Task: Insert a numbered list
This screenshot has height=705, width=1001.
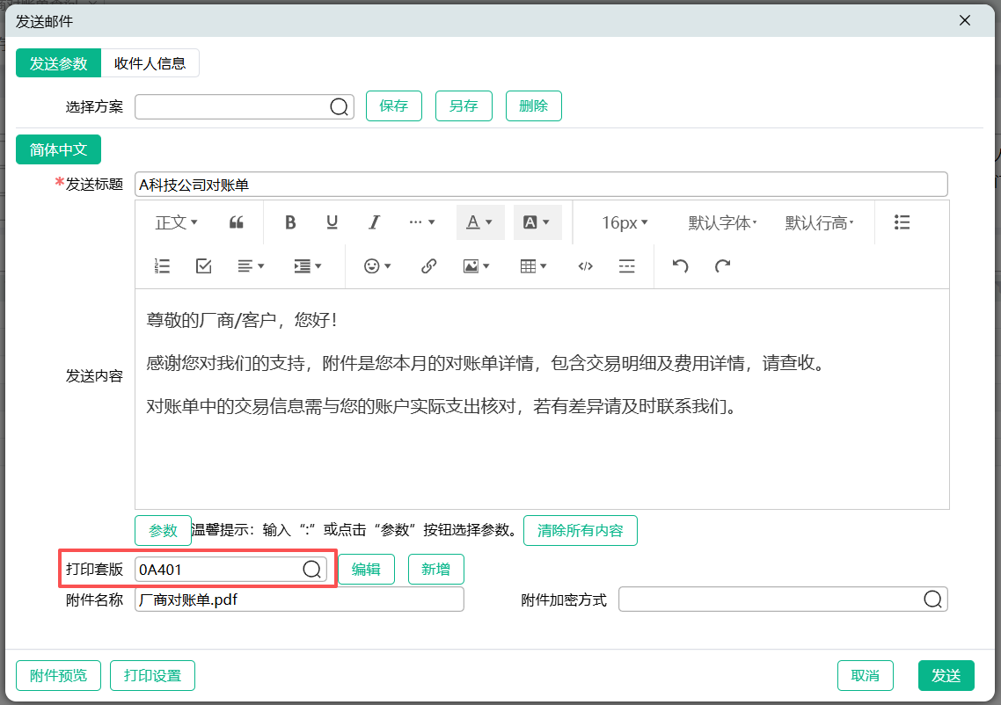Action: (x=162, y=266)
